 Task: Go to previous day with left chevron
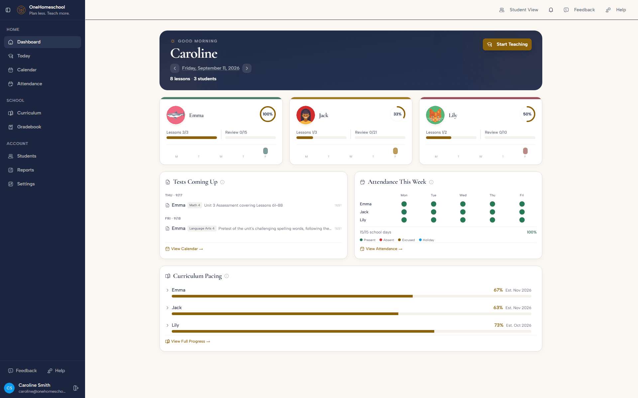pos(175,68)
